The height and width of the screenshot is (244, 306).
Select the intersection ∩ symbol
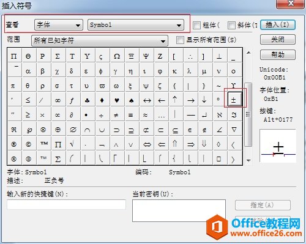pos(88,129)
